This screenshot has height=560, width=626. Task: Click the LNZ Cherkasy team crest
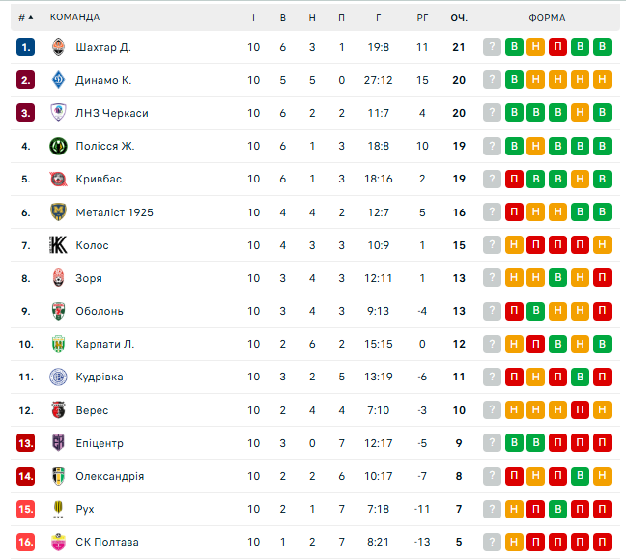[58, 113]
